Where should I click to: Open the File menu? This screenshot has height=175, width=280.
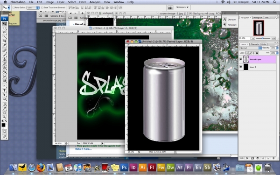[31, 2]
